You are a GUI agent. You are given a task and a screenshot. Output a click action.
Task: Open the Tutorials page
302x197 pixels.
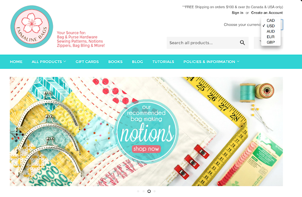[163, 62]
